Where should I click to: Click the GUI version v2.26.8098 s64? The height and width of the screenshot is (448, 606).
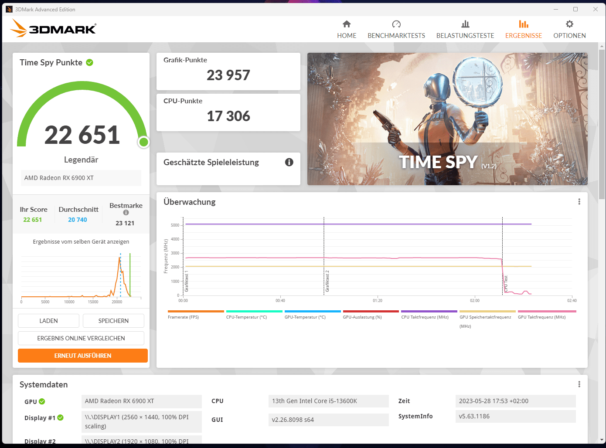[329, 420]
